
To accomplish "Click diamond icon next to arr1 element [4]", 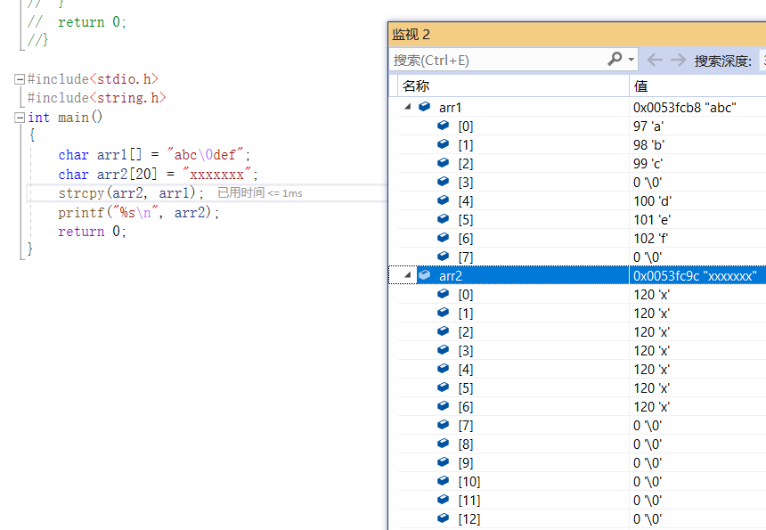I will point(442,200).
